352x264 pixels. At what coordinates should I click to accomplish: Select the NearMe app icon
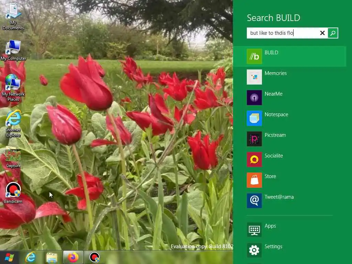(x=254, y=98)
